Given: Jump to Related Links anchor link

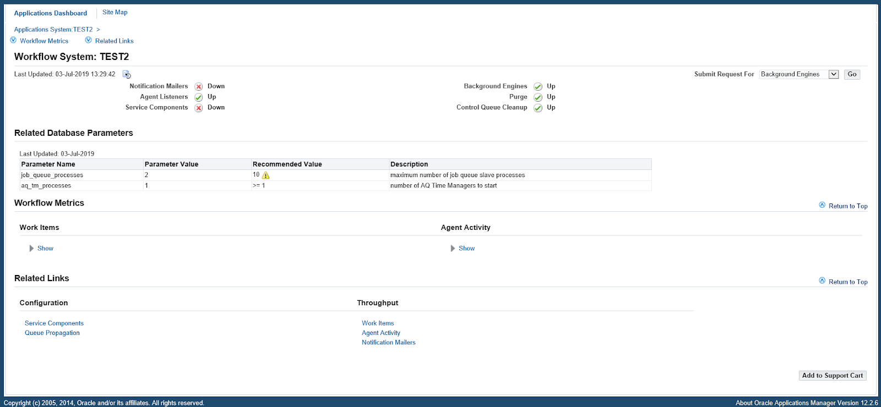Looking at the screenshot, I should click(115, 41).
